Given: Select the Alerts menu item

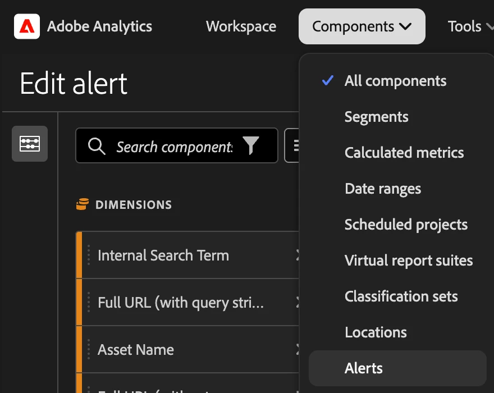Looking at the screenshot, I should click(364, 368).
